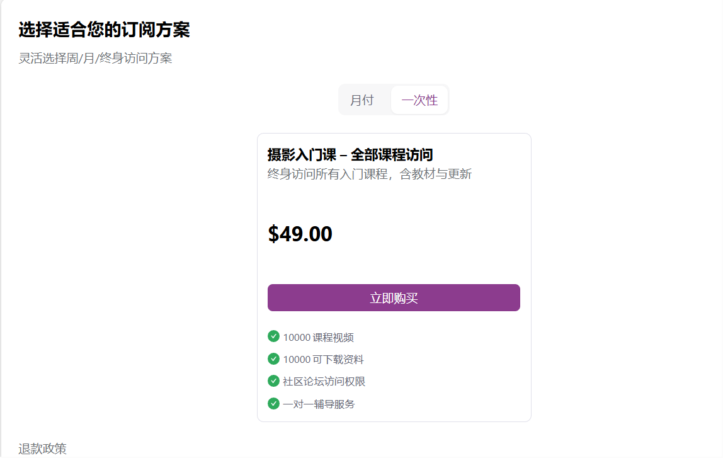Click the dollar sign in the price
Screen dimensions: 723x458
tap(273, 234)
